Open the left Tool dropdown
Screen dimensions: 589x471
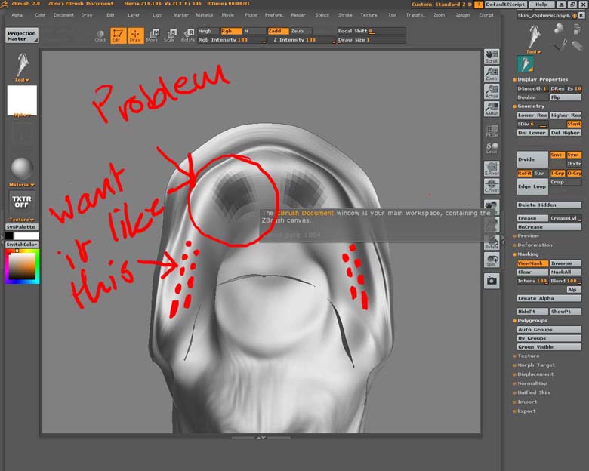22,80
